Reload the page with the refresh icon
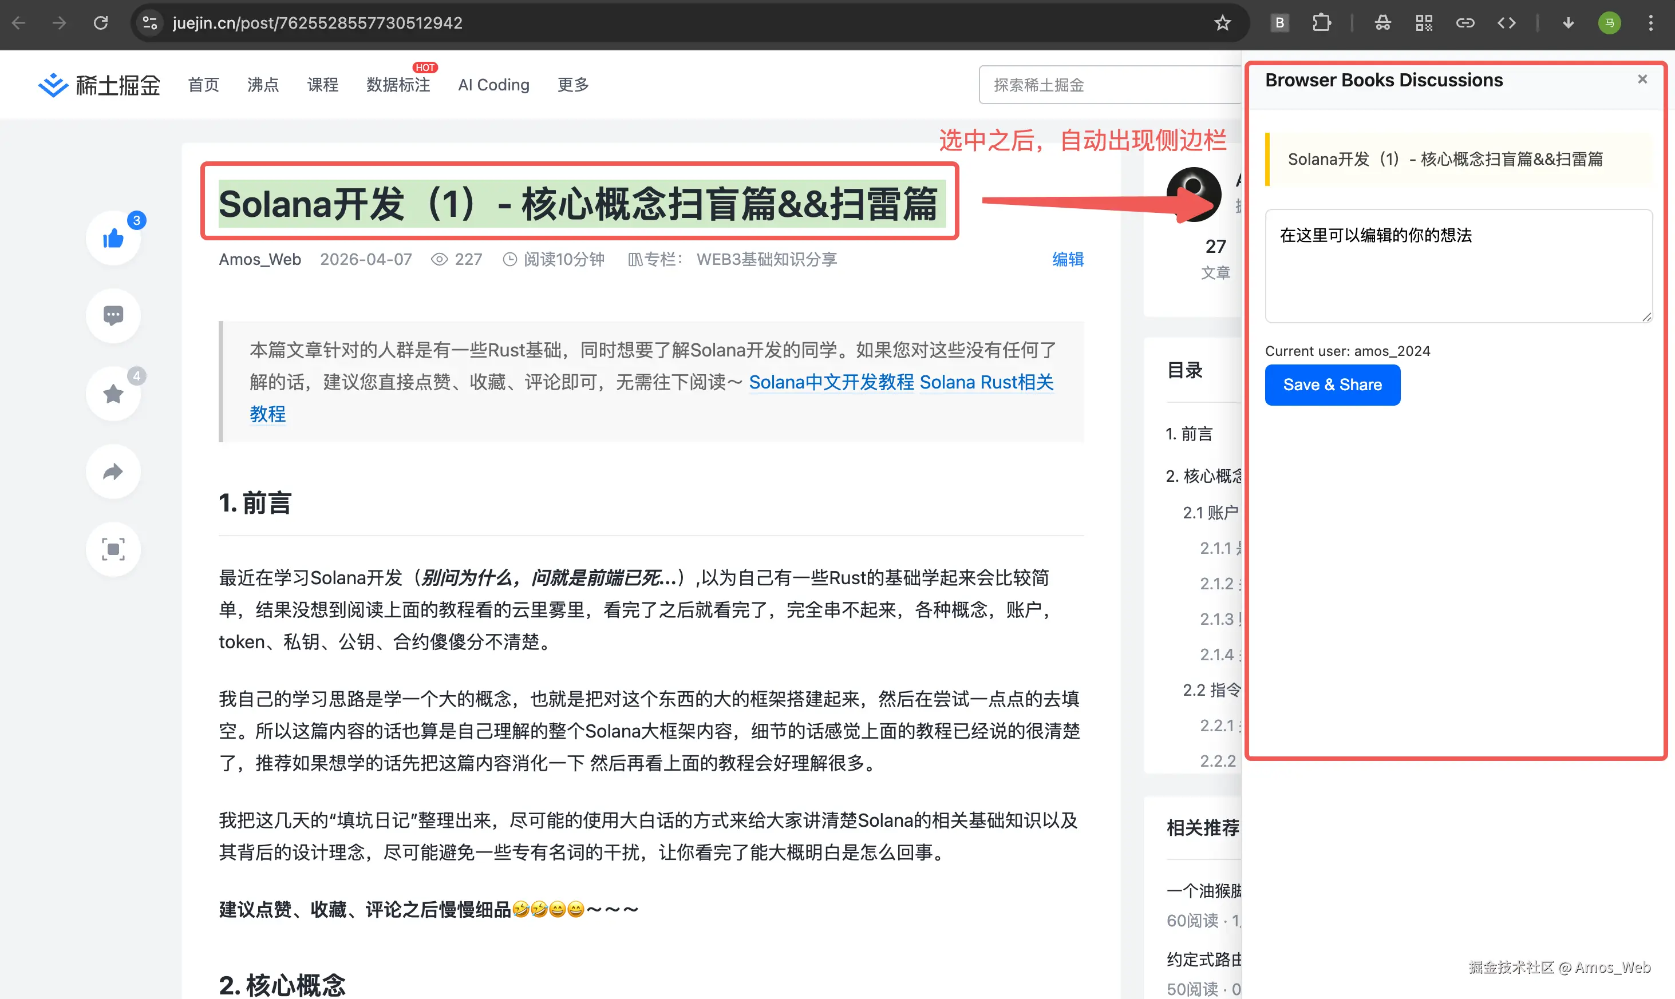This screenshot has height=999, width=1675. pyautogui.click(x=101, y=23)
